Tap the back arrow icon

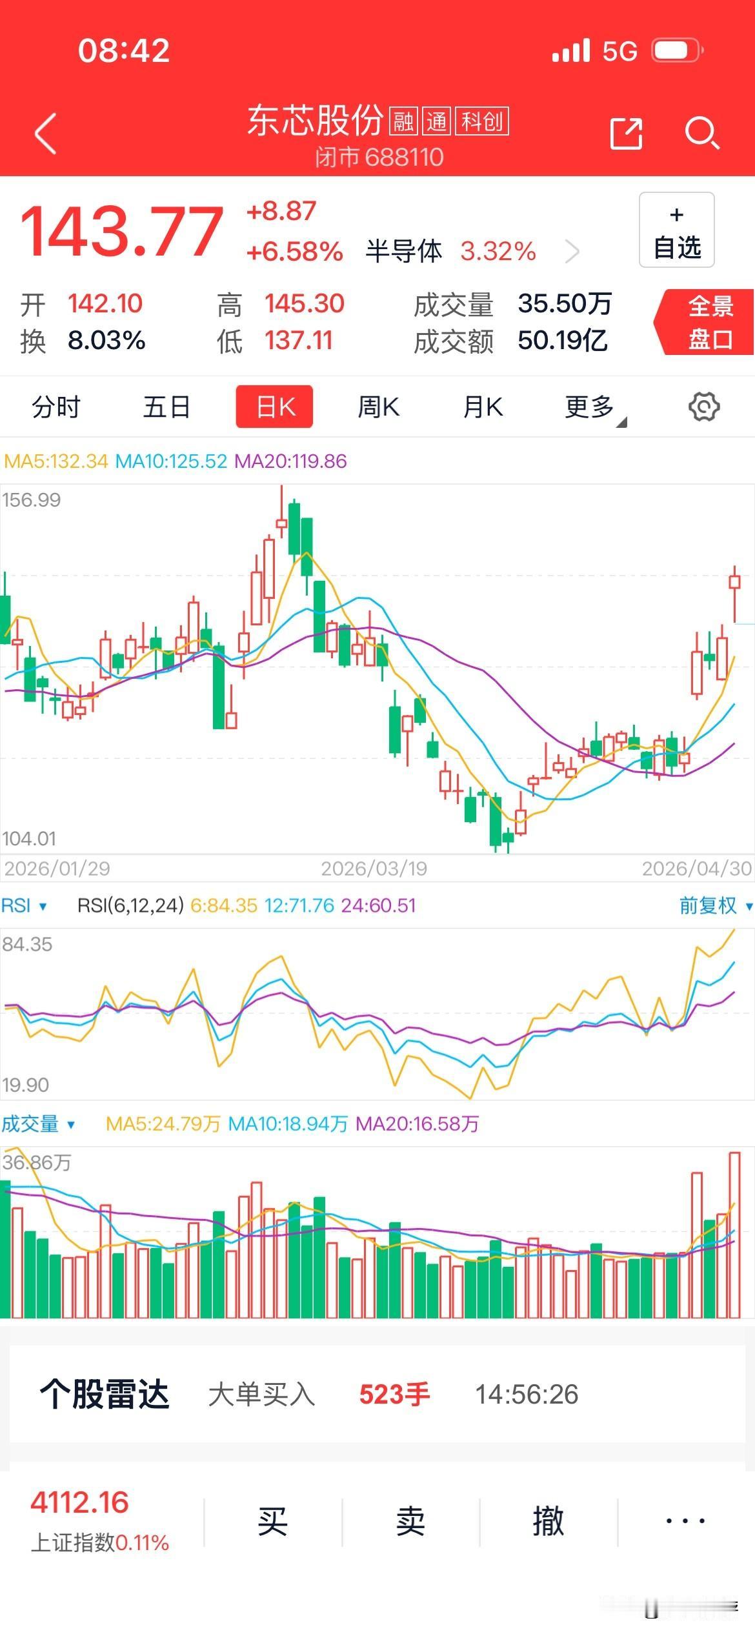pos(46,134)
